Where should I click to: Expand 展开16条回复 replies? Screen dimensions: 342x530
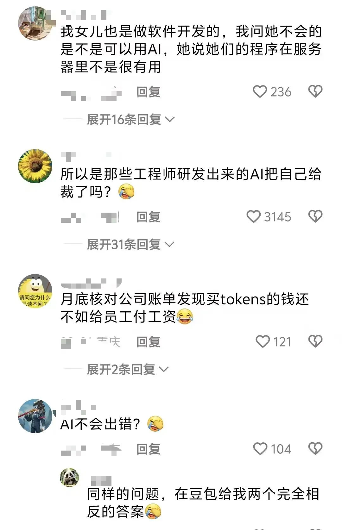(130, 120)
